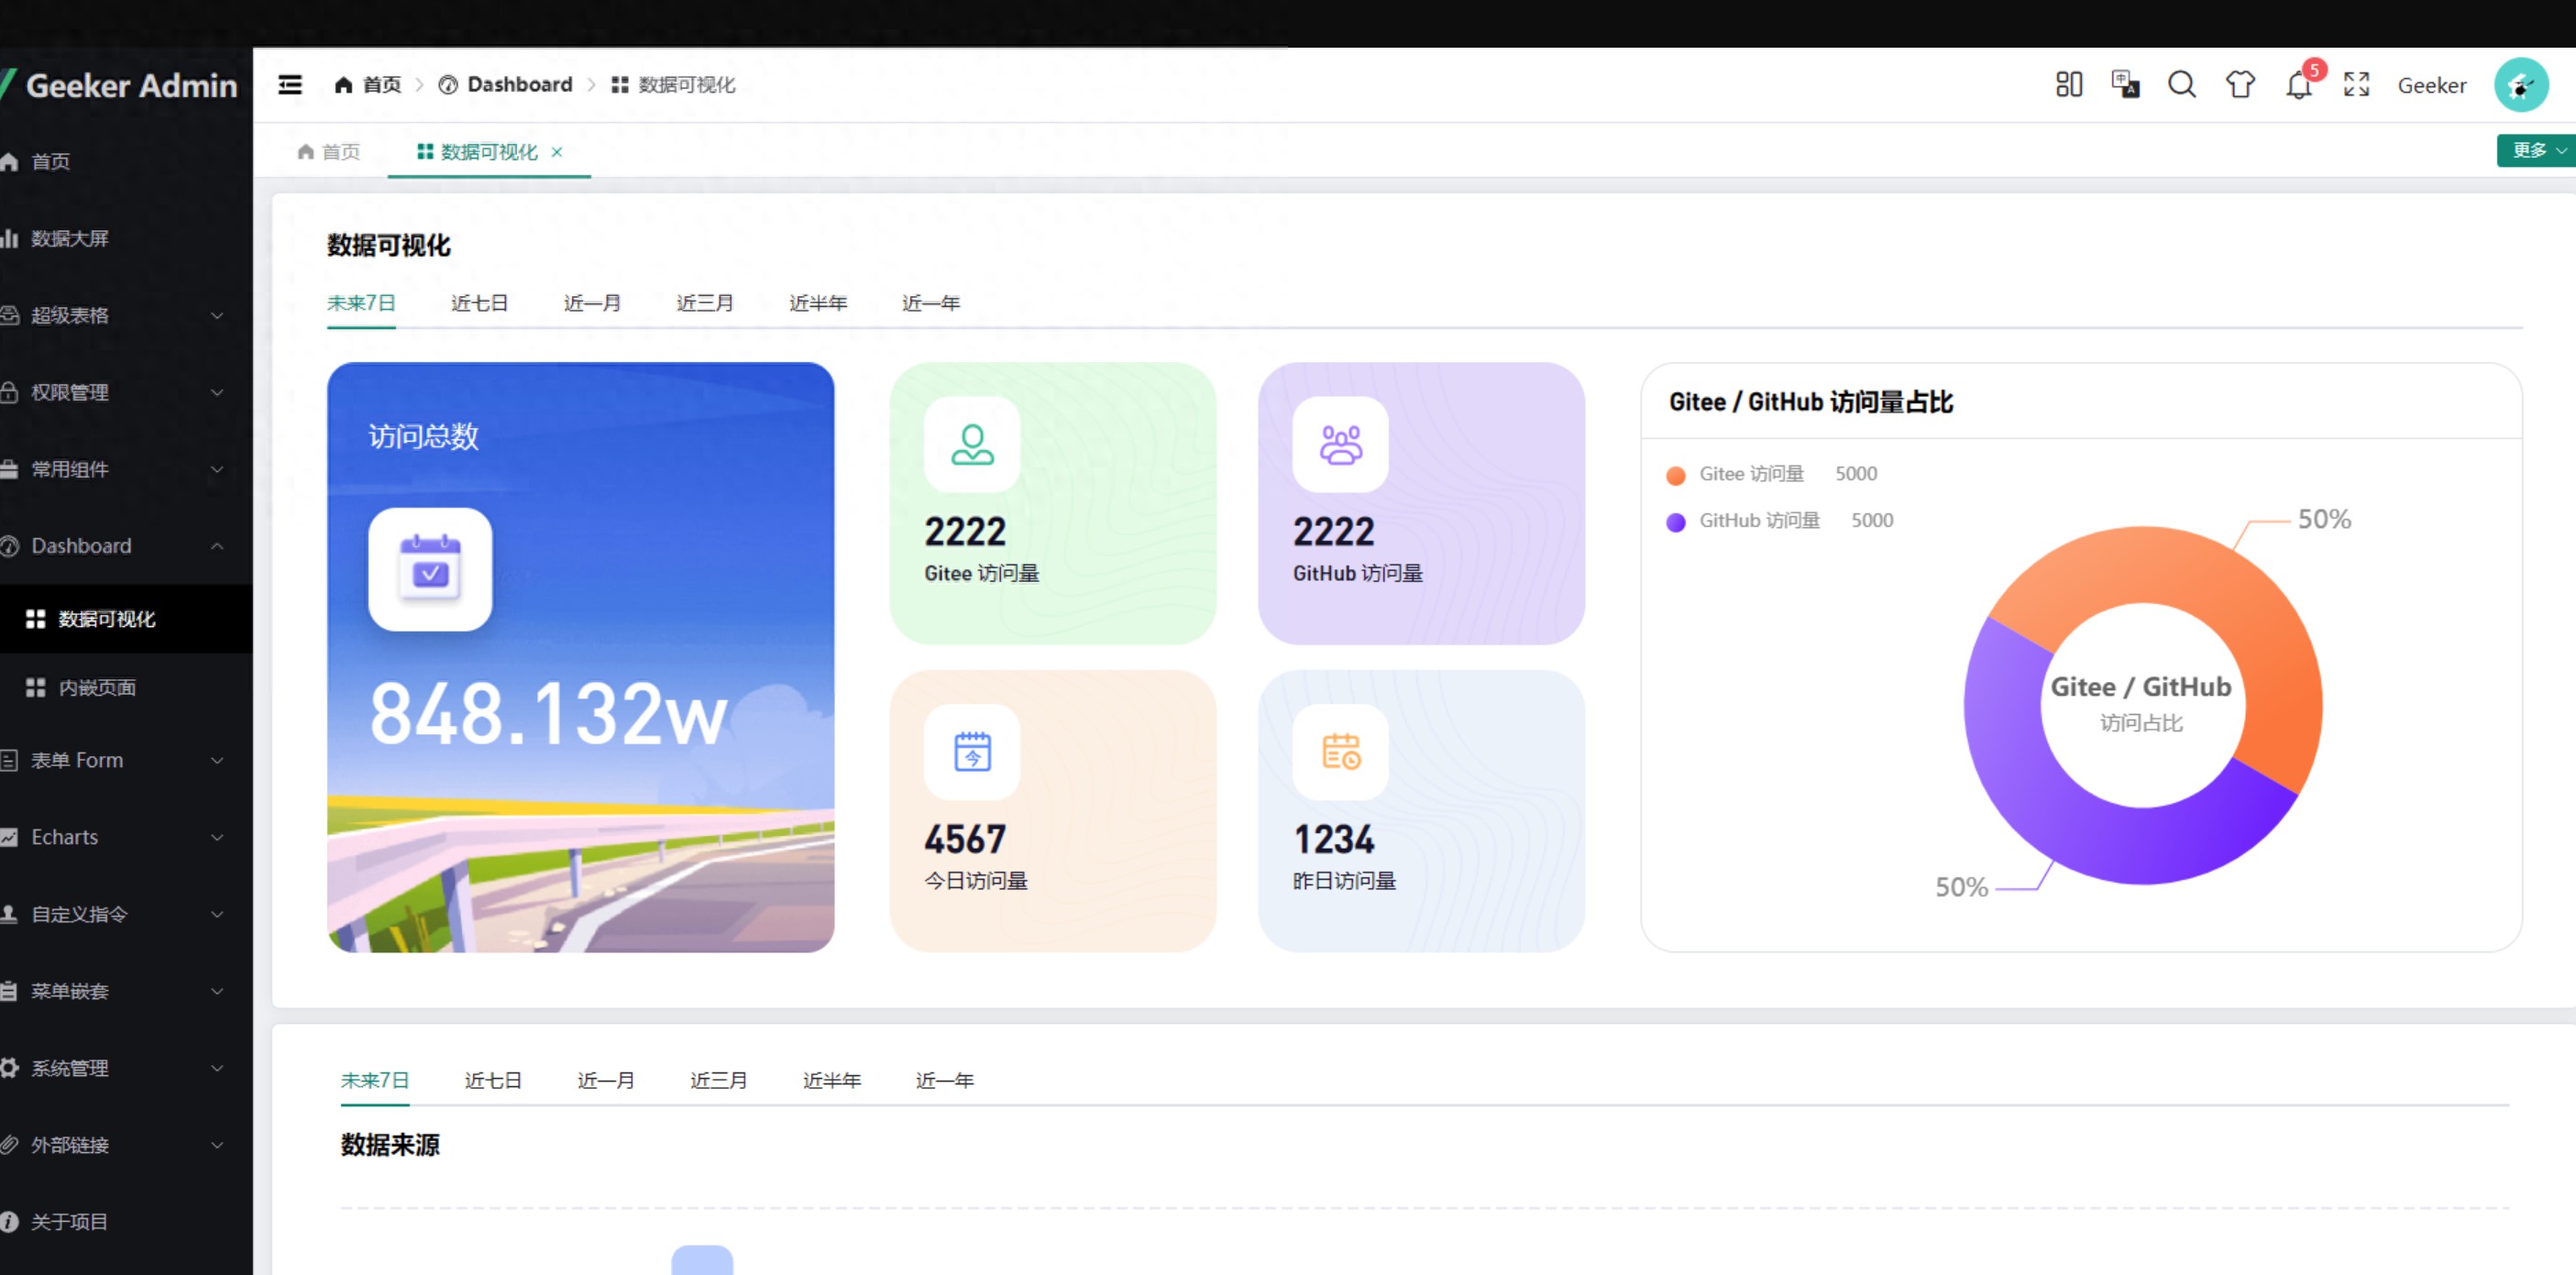This screenshot has height=1275, width=2576.
Task: Expand the 表单 Form sidebar menu
Action: [126, 760]
